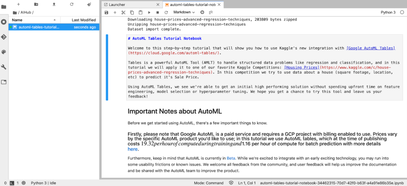This screenshot has width=407, height=186.
Task: Click the Housing Prices markdown link
Action: [301, 67]
